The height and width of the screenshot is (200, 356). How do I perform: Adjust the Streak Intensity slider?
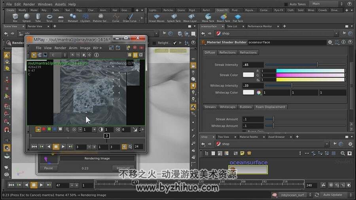click(x=305, y=65)
